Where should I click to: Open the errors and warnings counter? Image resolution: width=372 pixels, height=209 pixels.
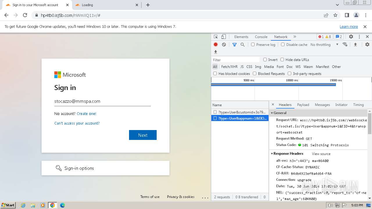(325, 37)
